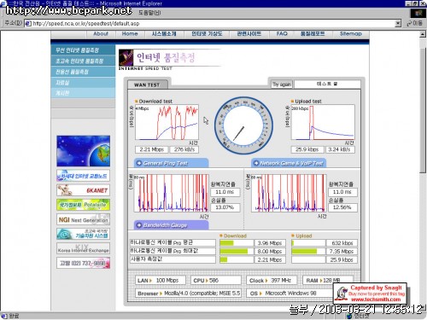Open the 시스템소개 navigation item
This screenshot has height=320, width=427.
click(164, 34)
